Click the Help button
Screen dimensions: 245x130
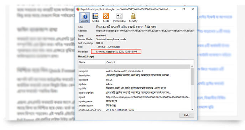click(187, 115)
